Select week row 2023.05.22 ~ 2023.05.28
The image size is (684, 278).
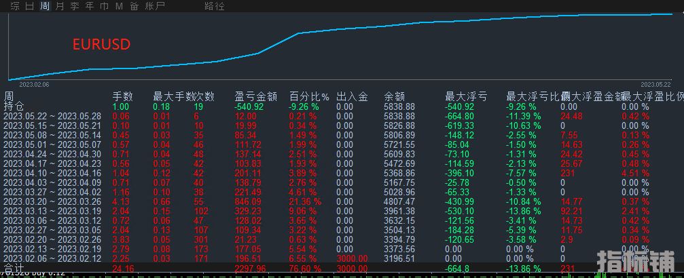click(52, 117)
